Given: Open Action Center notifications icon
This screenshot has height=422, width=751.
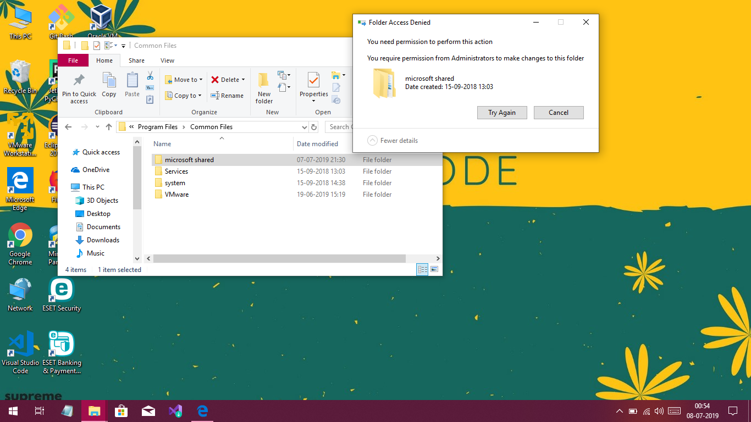Looking at the screenshot, I should pos(732,411).
